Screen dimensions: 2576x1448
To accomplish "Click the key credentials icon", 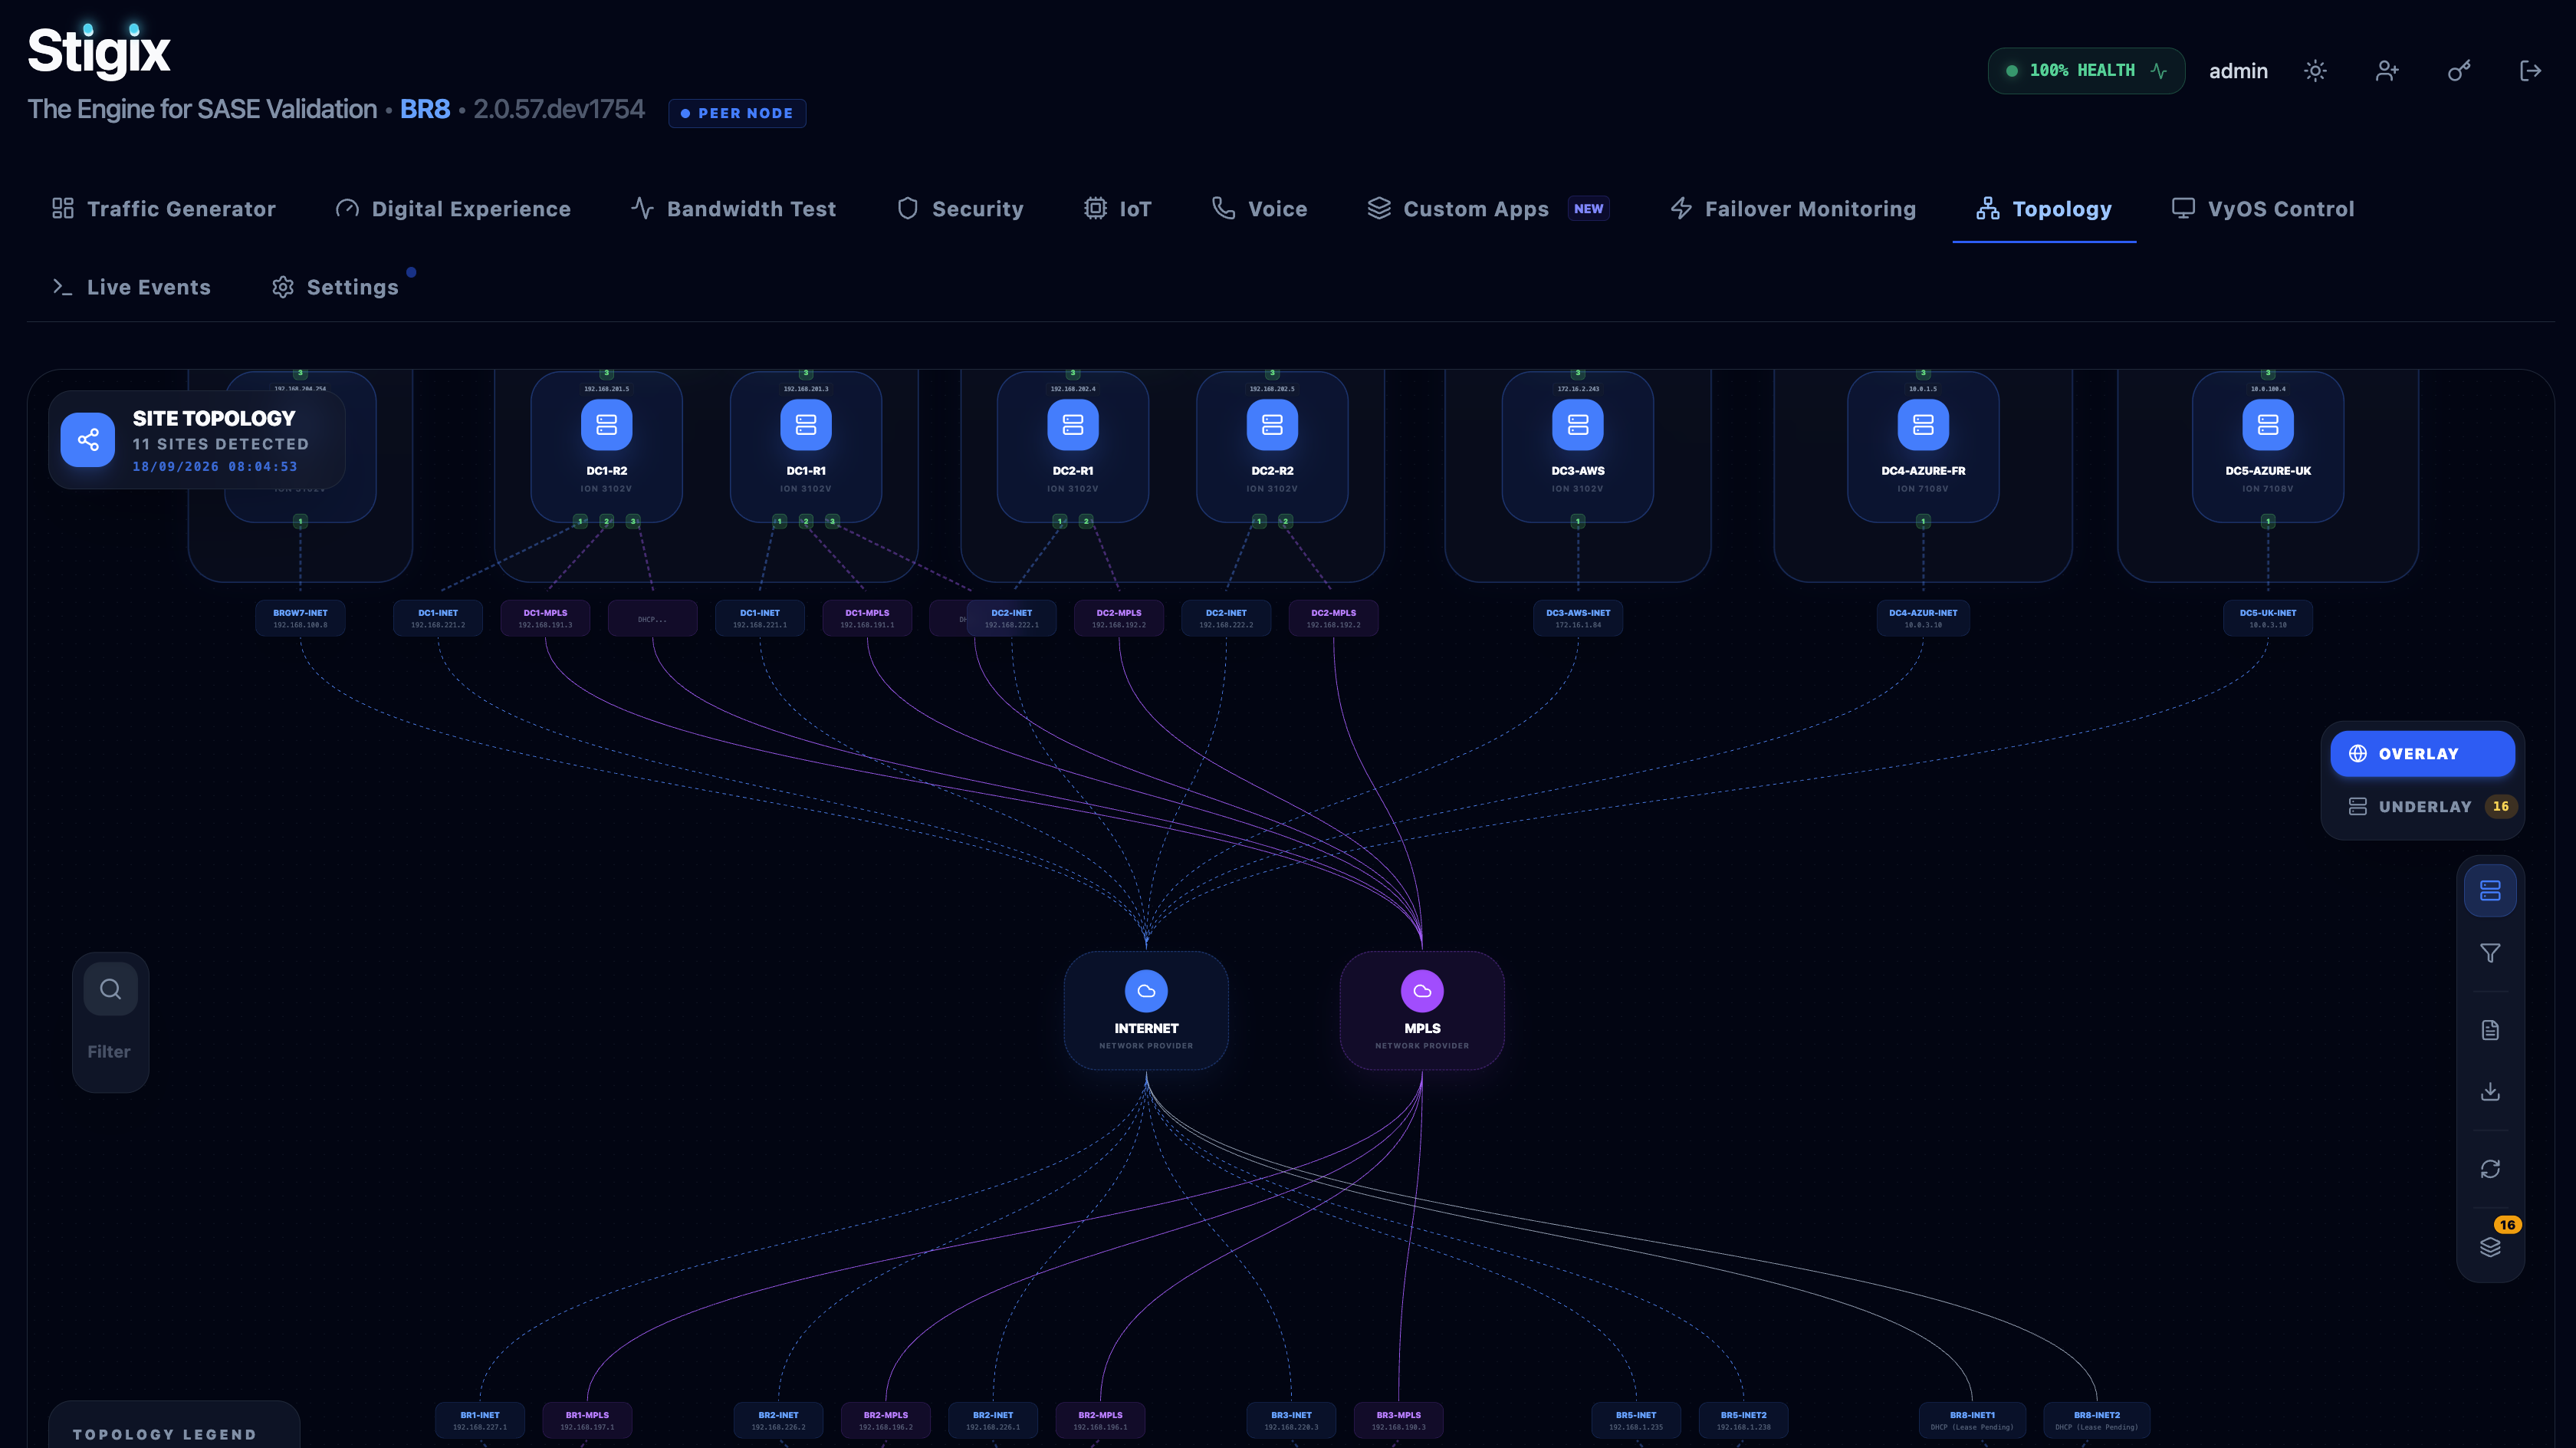I will (x=2459, y=71).
